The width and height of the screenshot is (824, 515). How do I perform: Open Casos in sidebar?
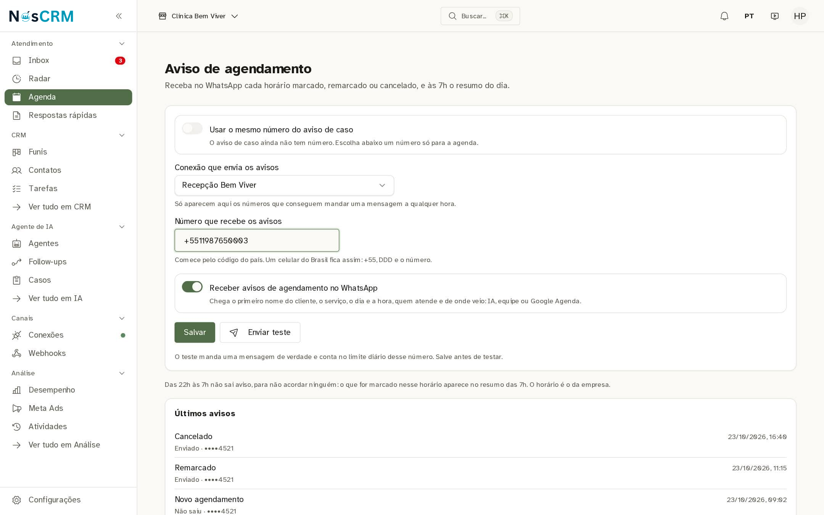(68, 280)
